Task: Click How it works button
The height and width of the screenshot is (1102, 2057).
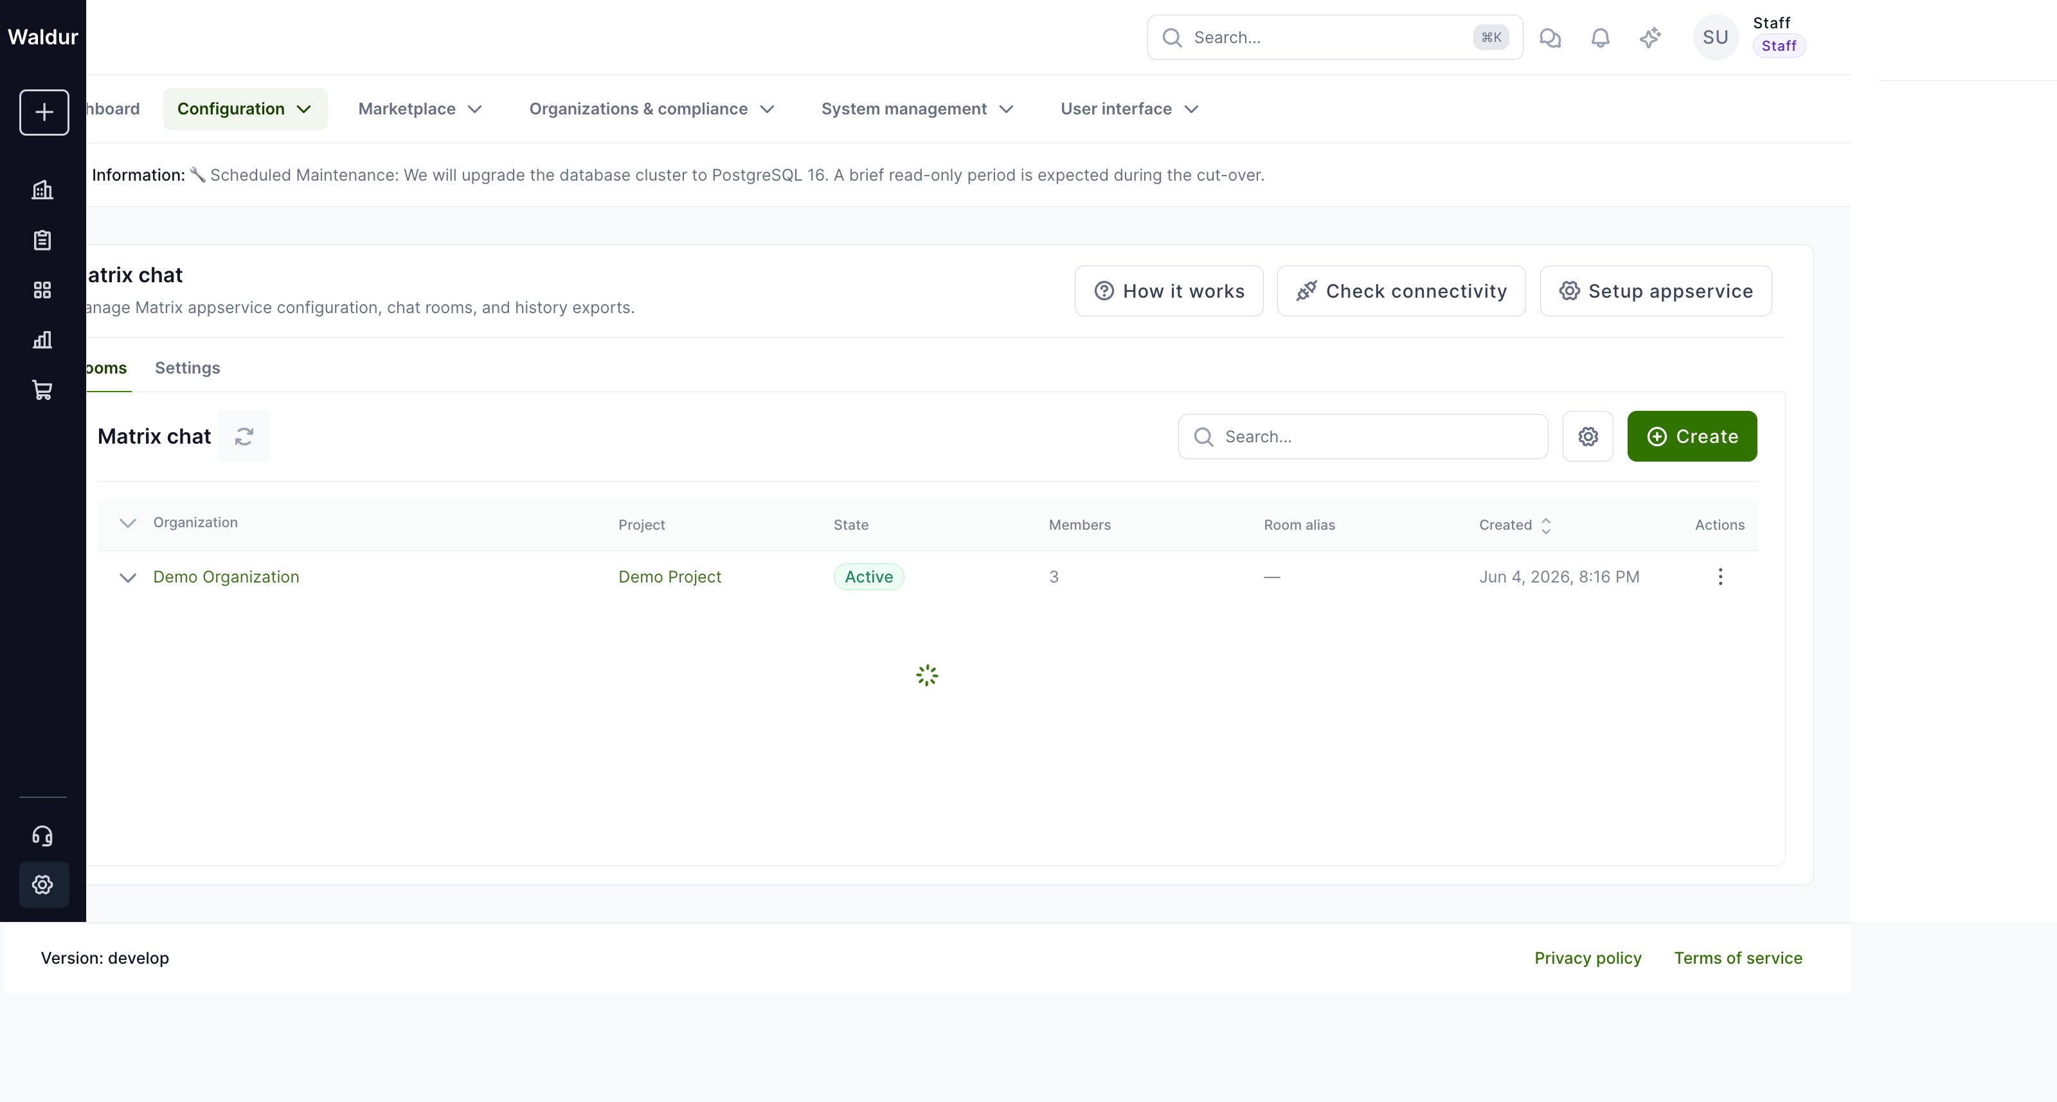Action: coord(1169,291)
